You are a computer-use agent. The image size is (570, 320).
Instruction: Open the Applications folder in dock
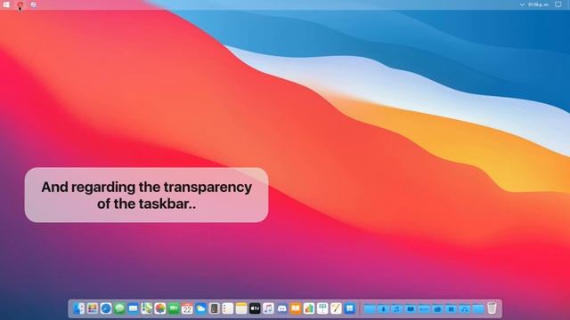tap(465, 309)
